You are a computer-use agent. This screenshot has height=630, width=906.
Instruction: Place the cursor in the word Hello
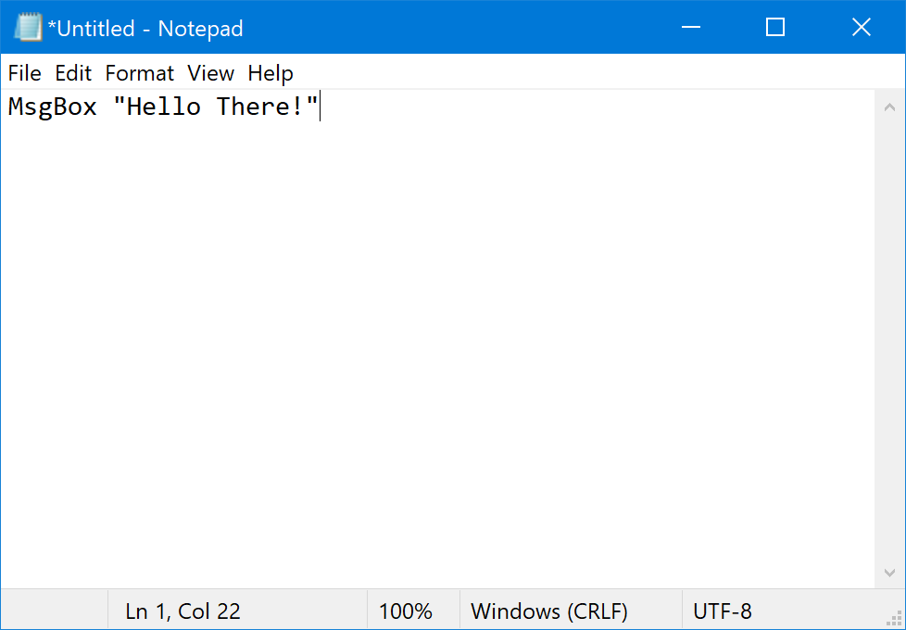coord(163,107)
